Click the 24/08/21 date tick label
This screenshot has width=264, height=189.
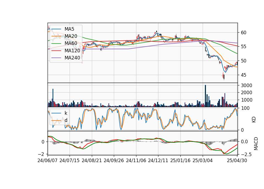click(92, 161)
